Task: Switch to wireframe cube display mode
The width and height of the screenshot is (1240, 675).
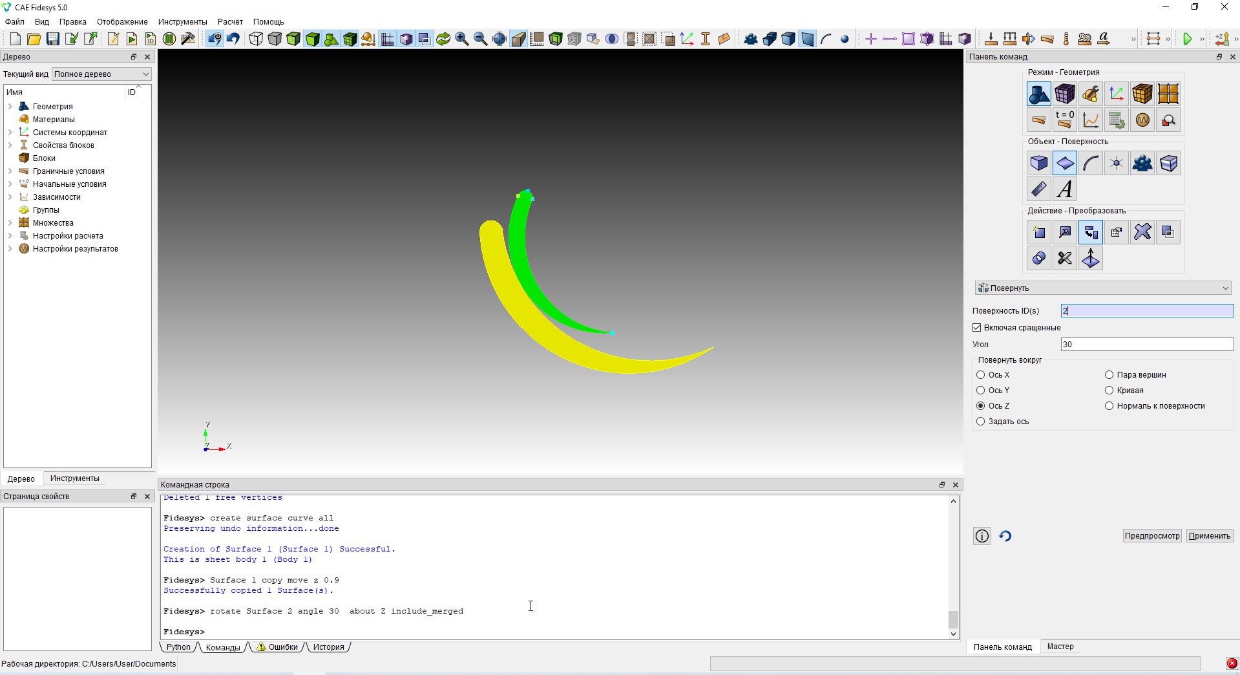Action: click(x=256, y=39)
